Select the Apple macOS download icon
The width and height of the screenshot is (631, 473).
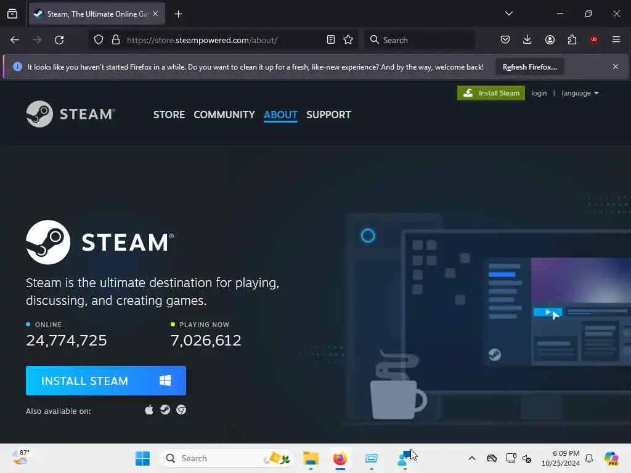(x=149, y=410)
